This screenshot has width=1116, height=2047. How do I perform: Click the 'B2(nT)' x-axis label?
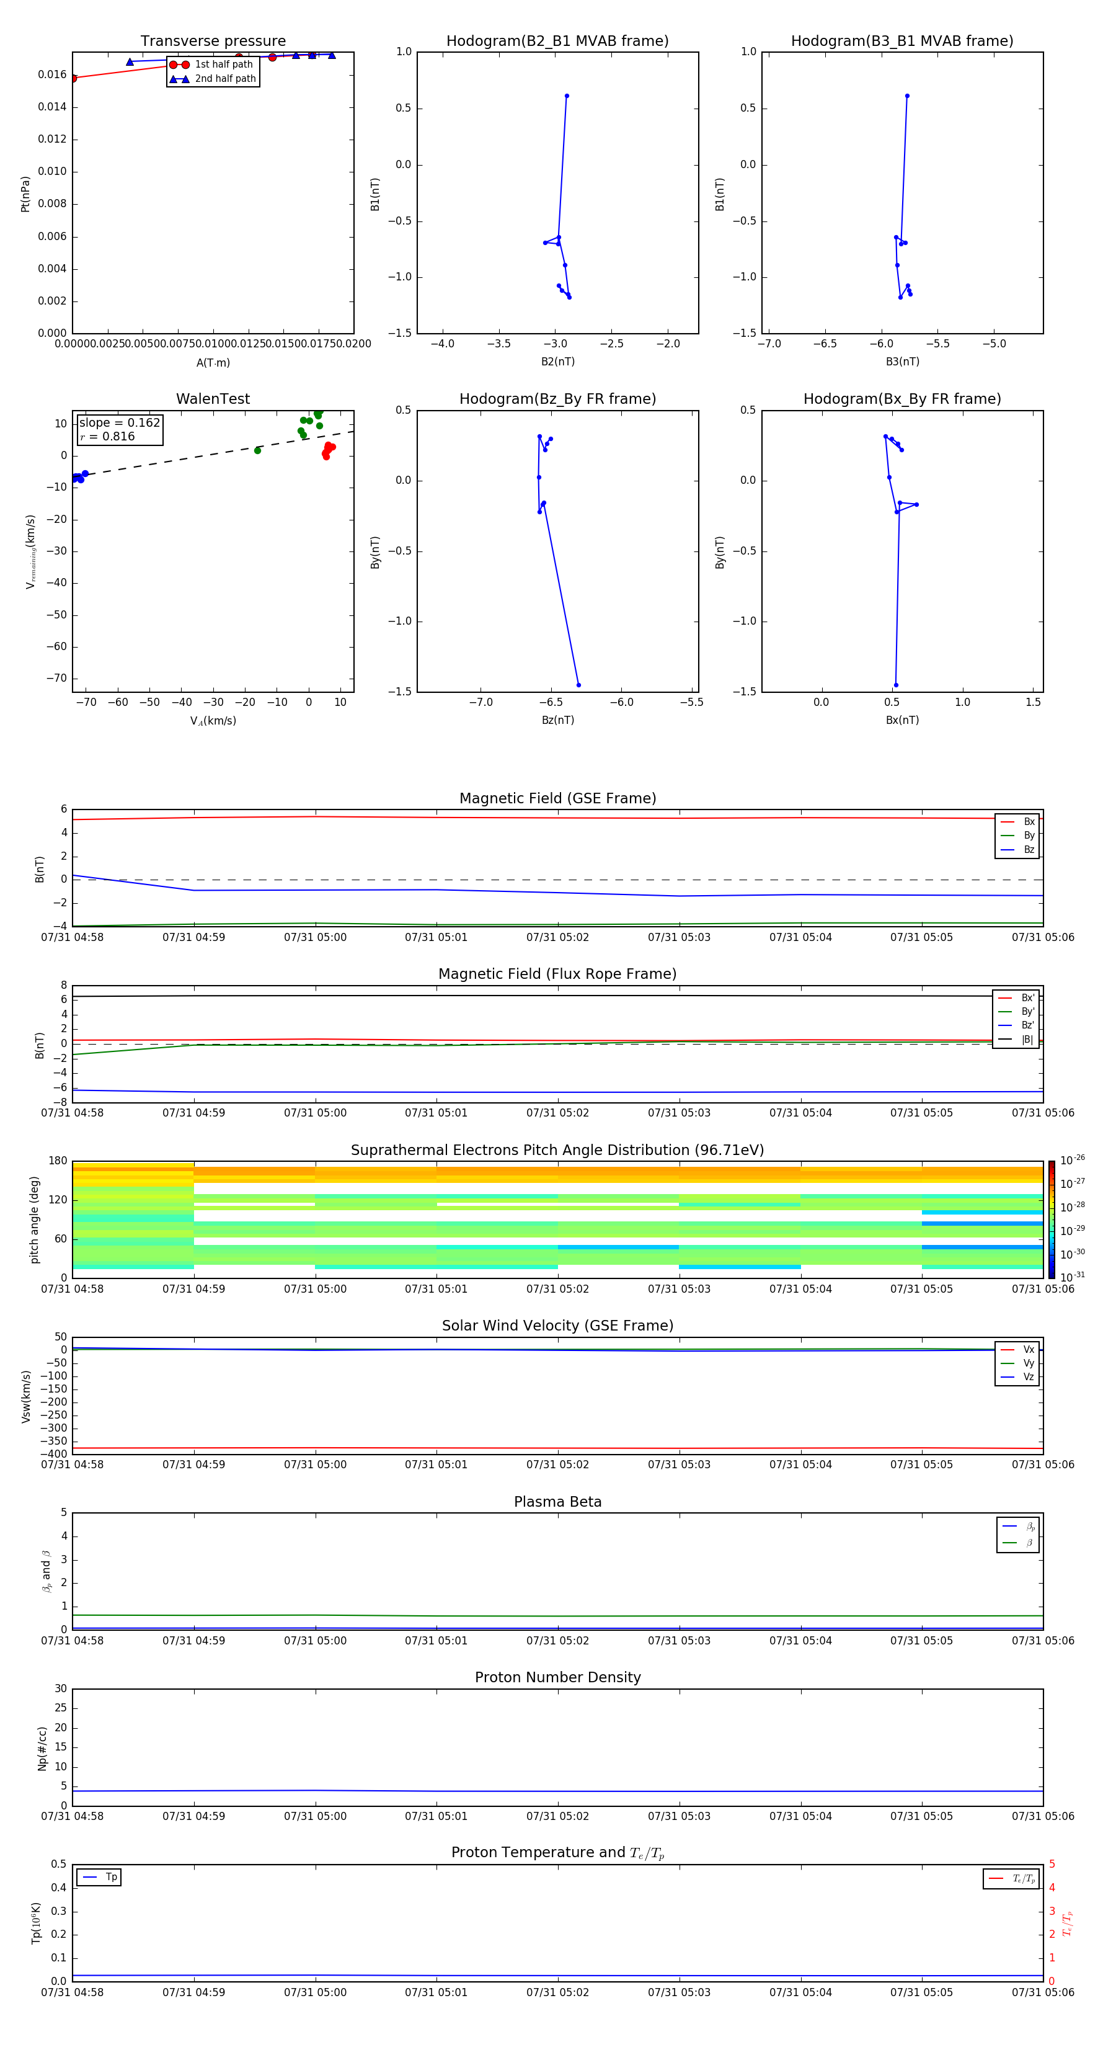click(557, 362)
